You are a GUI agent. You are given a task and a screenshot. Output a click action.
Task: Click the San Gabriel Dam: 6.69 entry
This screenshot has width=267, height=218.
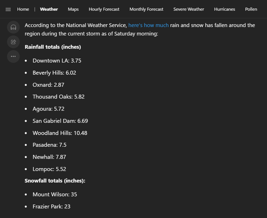[x=60, y=121]
